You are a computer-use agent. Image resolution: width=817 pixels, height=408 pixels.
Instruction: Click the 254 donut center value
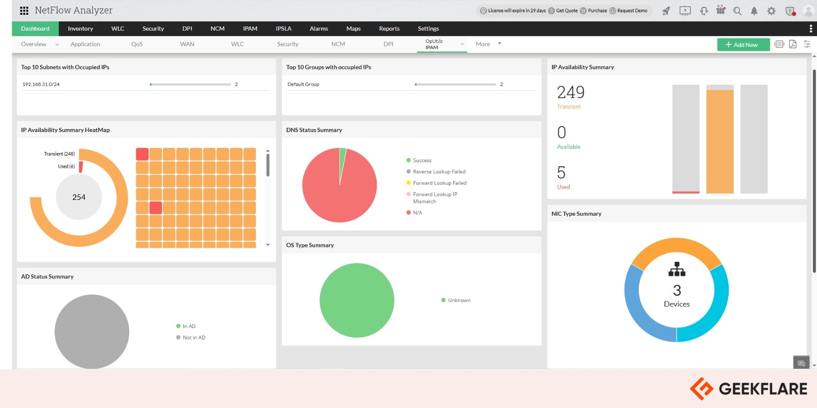click(79, 197)
